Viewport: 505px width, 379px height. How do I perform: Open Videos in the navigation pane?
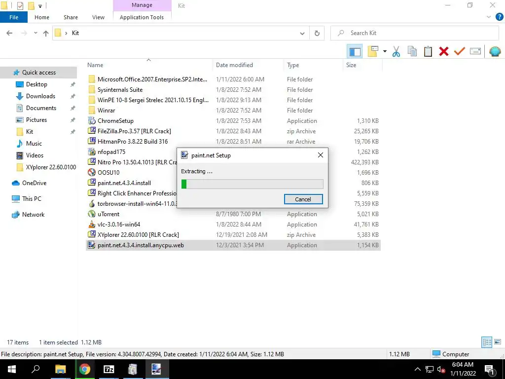click(35, 155)
